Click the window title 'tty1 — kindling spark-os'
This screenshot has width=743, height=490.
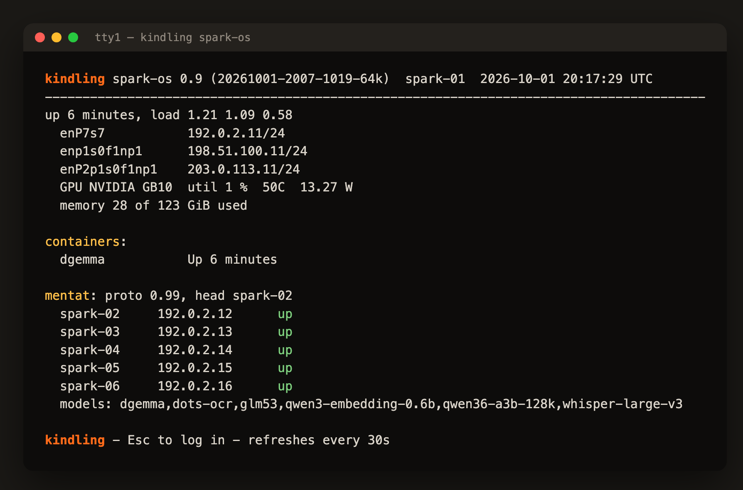tap(172, 37)
